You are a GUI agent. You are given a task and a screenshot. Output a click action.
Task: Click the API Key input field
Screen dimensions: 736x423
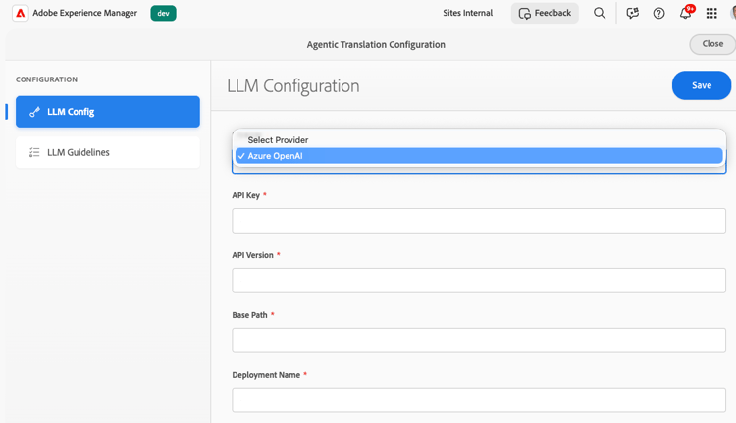pos(479,221)
